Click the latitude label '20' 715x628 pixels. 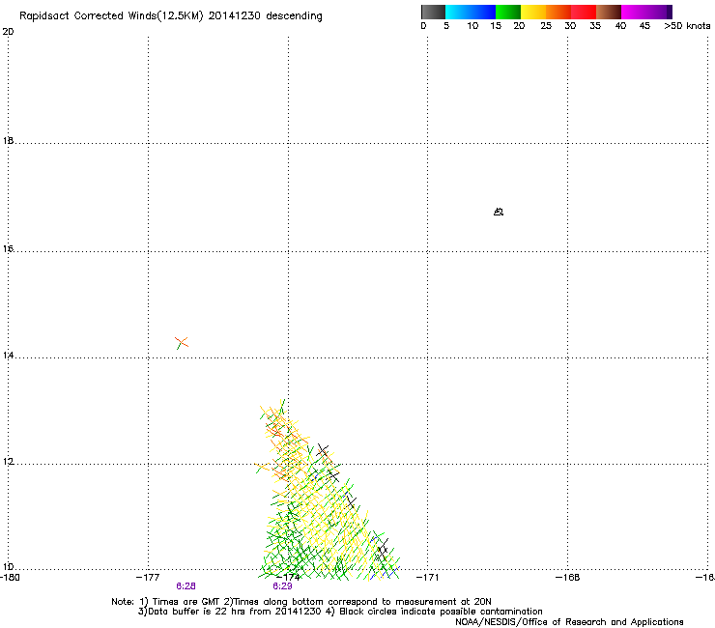8,32
